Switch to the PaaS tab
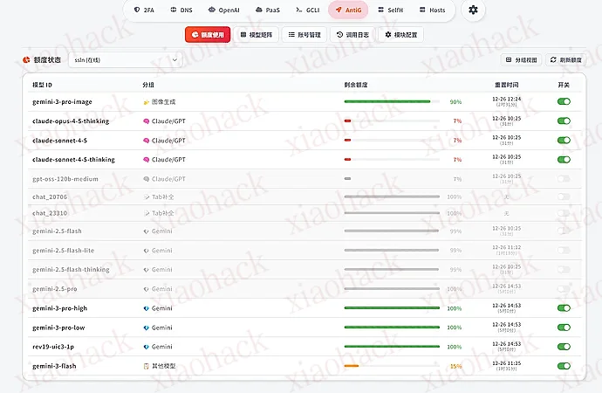 tap(267, 10)
